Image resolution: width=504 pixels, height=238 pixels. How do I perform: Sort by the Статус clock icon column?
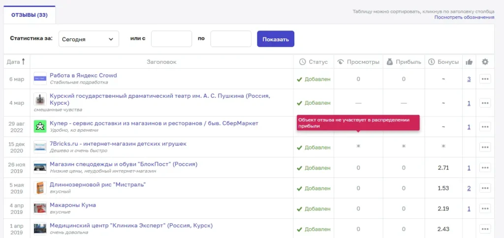click(x=314, y=62)
